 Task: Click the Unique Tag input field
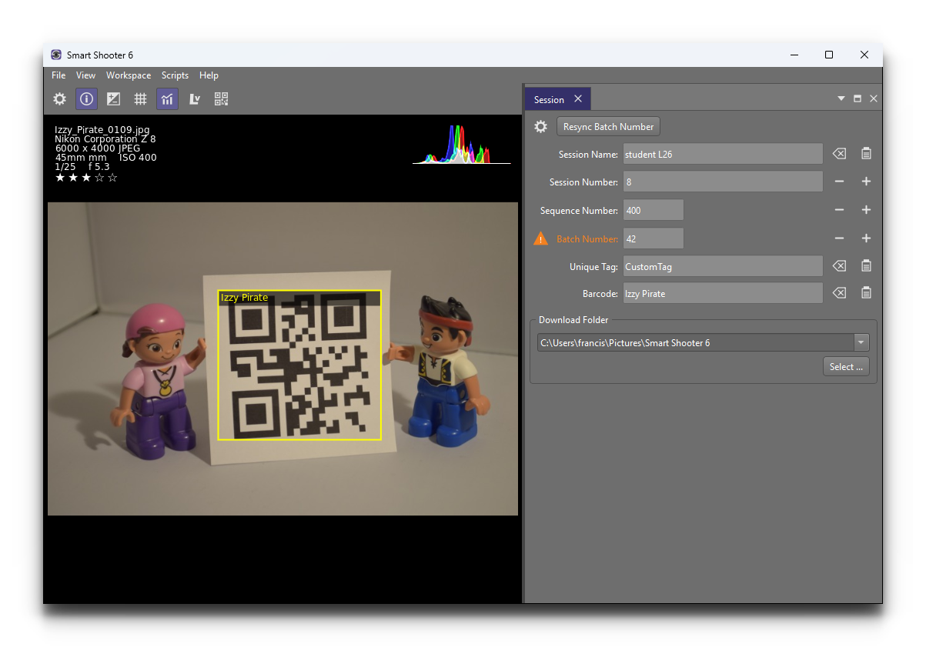coord(723,266)
